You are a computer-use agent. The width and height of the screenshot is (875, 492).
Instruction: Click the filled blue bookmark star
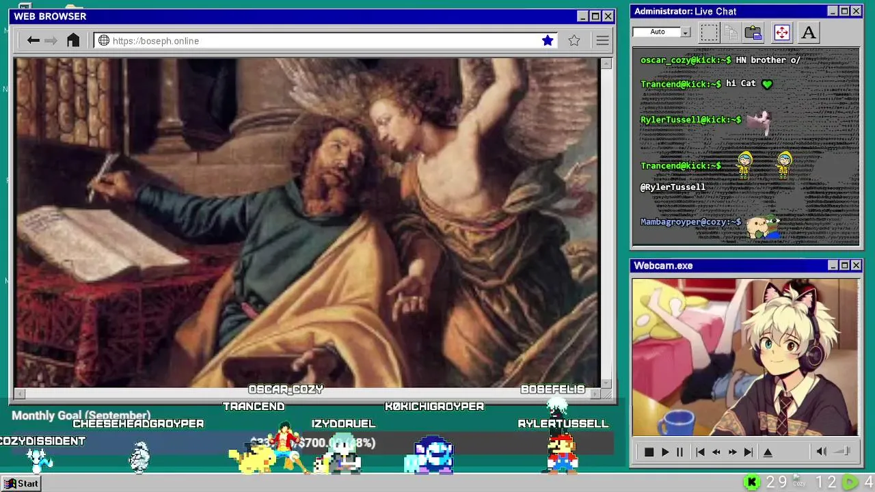[x=548, y=40]
